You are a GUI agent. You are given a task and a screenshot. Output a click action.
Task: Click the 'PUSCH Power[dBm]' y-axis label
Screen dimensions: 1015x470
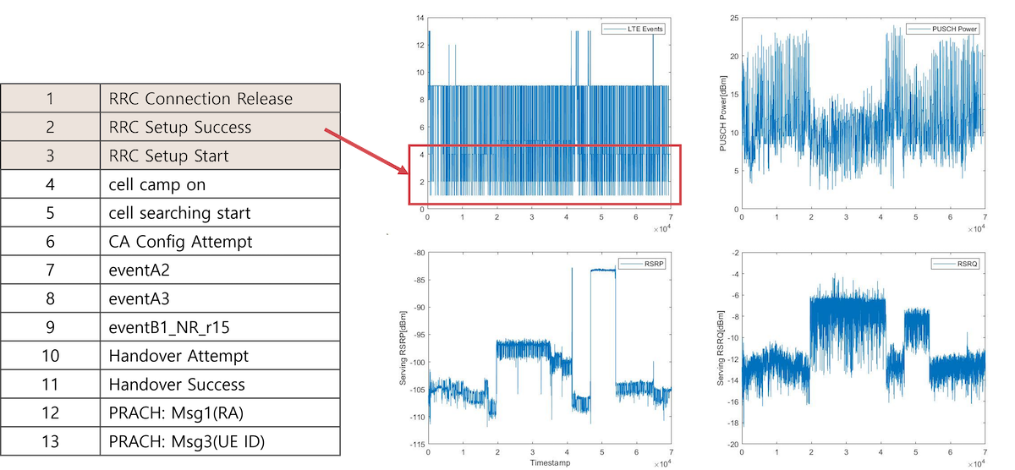[x=724, y=112]
